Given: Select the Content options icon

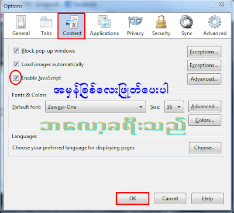Looking at the screenshot, I should pos(71,26).
